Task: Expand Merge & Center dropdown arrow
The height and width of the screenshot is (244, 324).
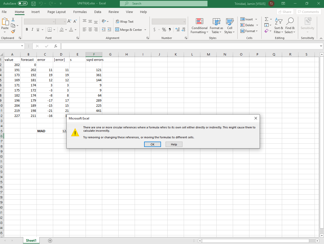Action: click(x=145, y=30)
